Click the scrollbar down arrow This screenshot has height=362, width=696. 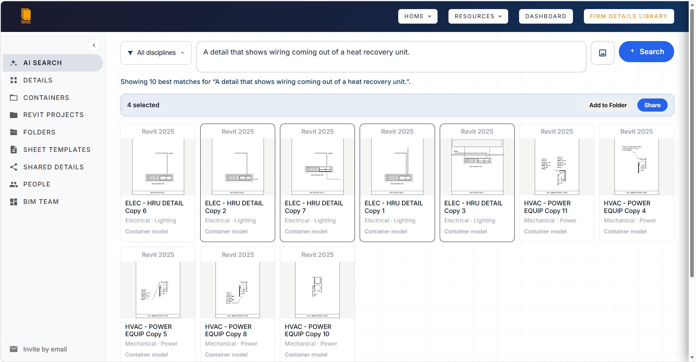coord(692,358)
